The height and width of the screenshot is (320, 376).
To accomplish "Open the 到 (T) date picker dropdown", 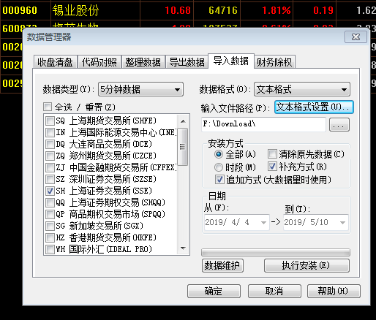I will pos(342,222).
